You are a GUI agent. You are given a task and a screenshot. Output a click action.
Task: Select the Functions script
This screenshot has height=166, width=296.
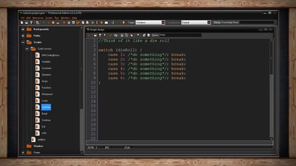[46, 88]
